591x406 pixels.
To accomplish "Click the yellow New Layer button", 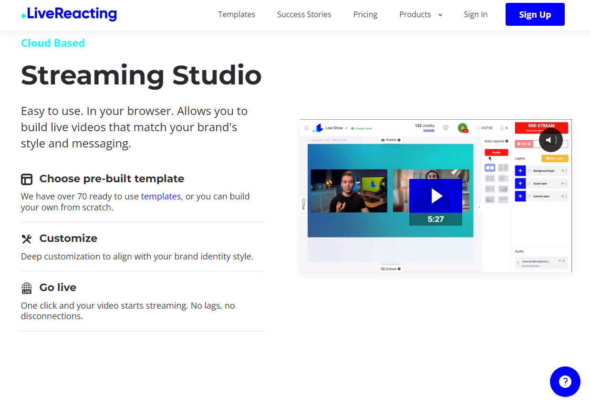I will tap(555, 158).
